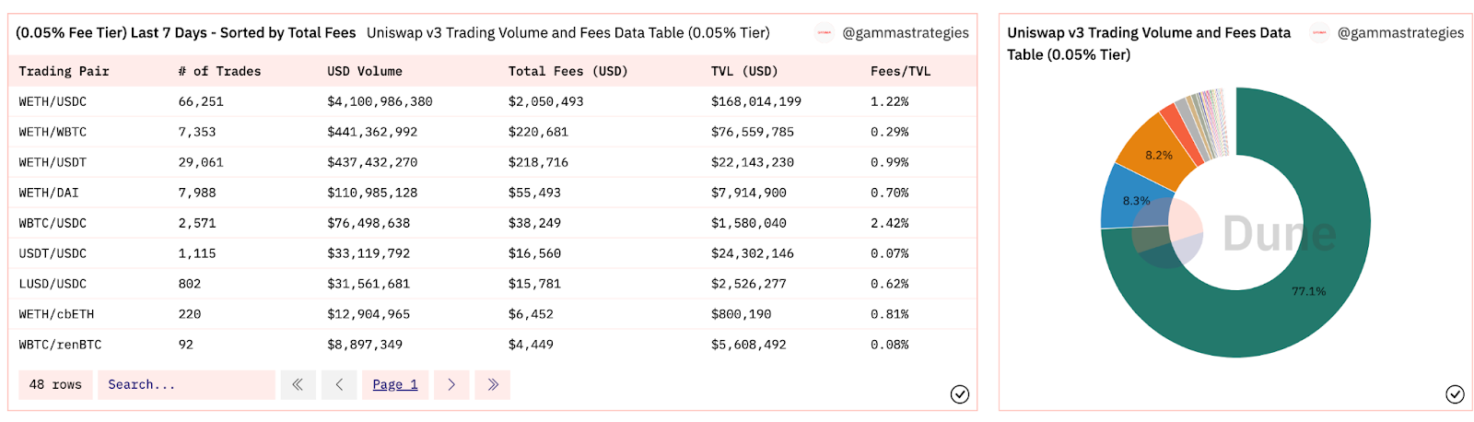The width and height of the screenshot is (1474, 422).
Task: Sort by the USD Volume column header
Action: [x=365, y=71]
